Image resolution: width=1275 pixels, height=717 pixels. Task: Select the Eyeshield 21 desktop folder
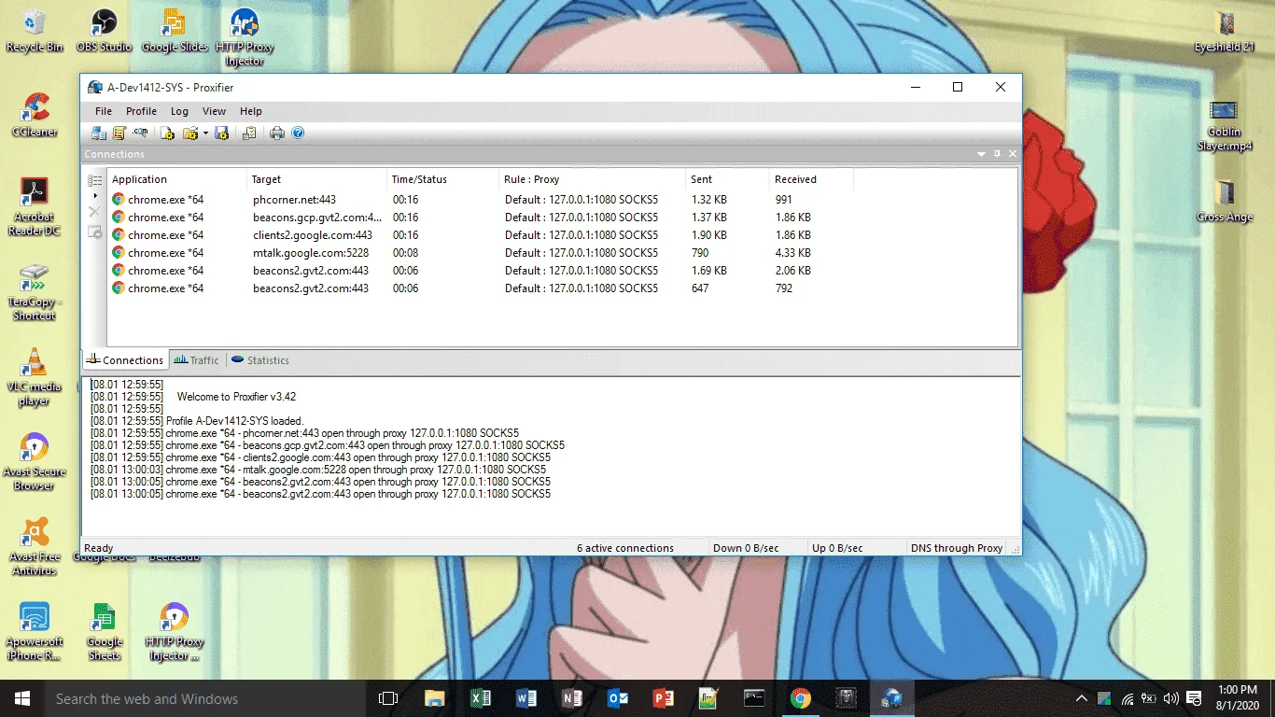point(1225,31)
